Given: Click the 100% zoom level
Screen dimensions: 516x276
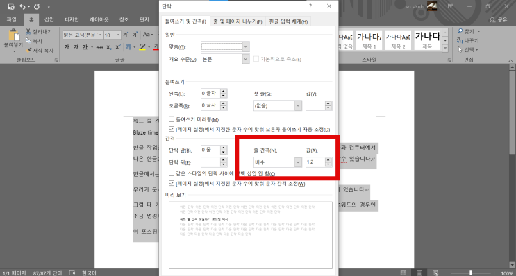Looking at the screenshot, I should (507, 273).
